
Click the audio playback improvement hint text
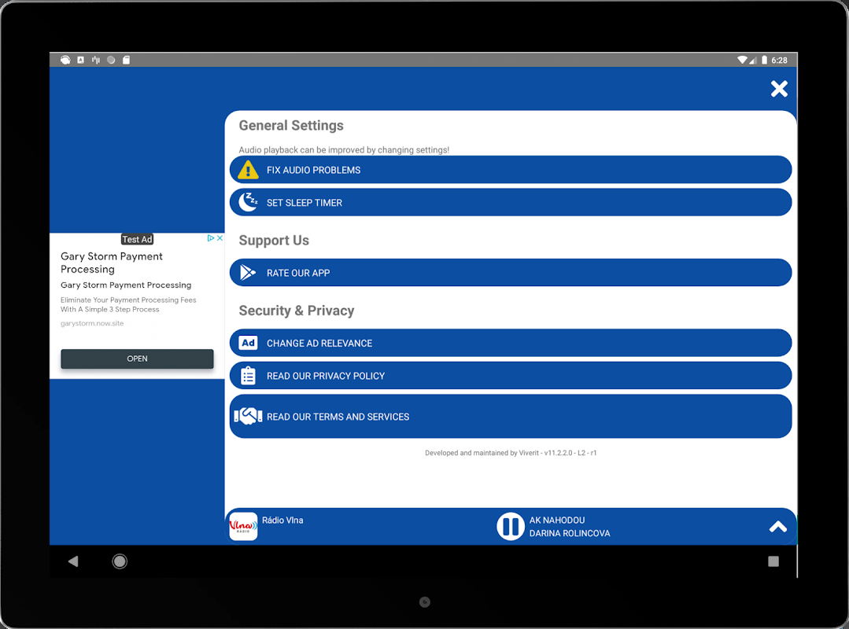point(344,150)
